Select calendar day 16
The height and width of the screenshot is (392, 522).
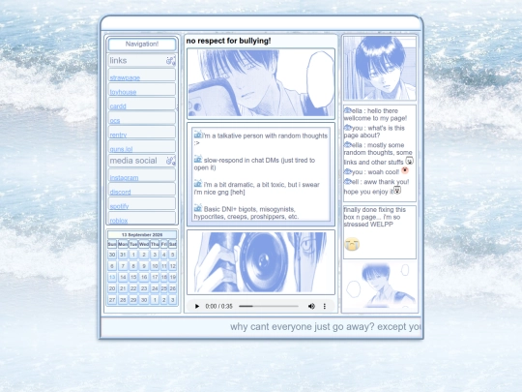click(x=144, y=277)
